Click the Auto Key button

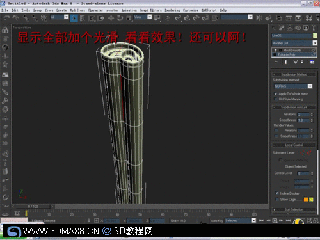[x=217, y=221]
